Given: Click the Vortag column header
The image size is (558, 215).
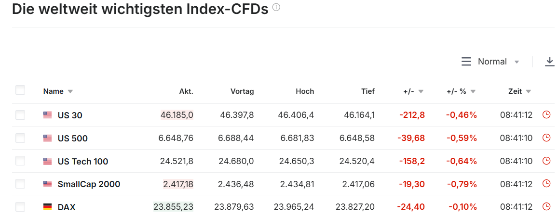Looking at the screenshot, I should (x=242, y=91).
